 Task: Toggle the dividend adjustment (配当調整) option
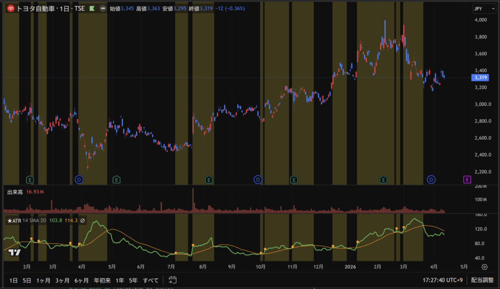pyautogui.click(x=482, y=280)
